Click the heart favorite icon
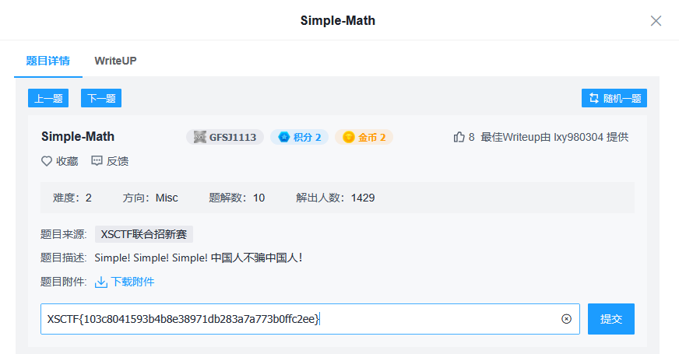 47,161
